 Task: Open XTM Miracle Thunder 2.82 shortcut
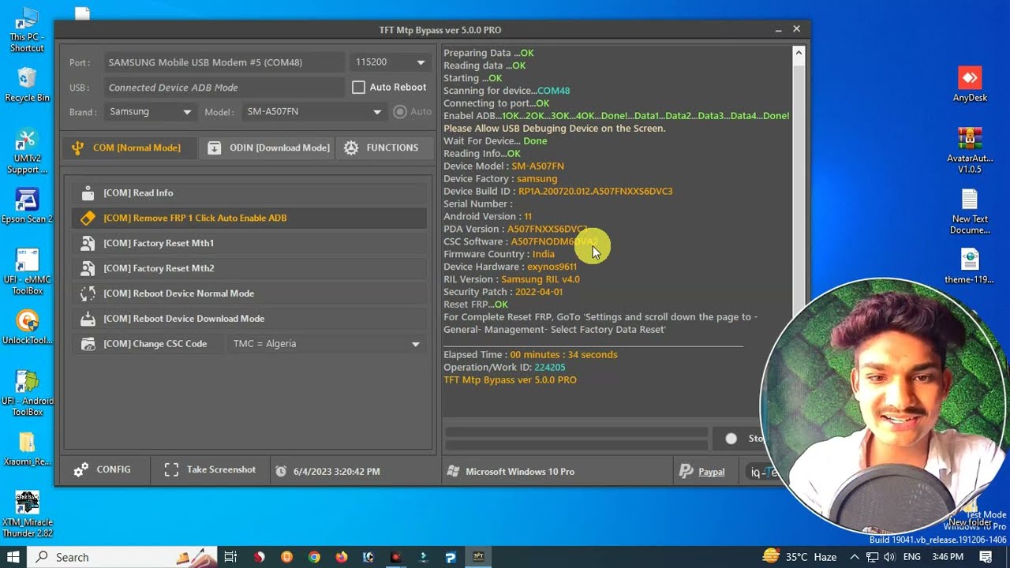point(27,514)
